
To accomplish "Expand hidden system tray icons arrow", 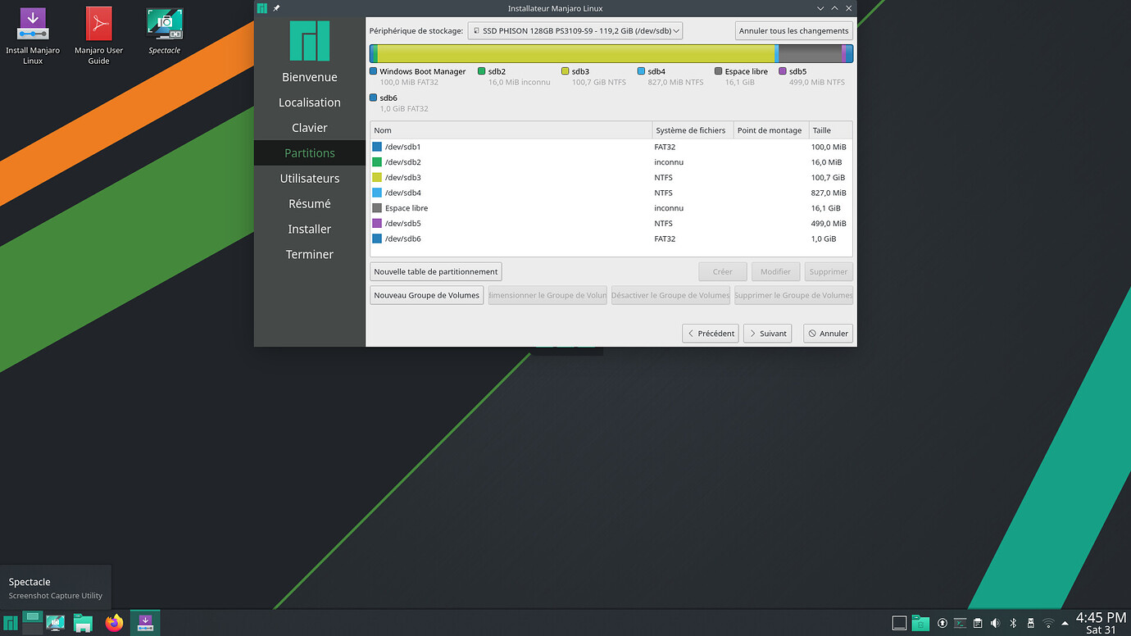I will click(1065, 624).
